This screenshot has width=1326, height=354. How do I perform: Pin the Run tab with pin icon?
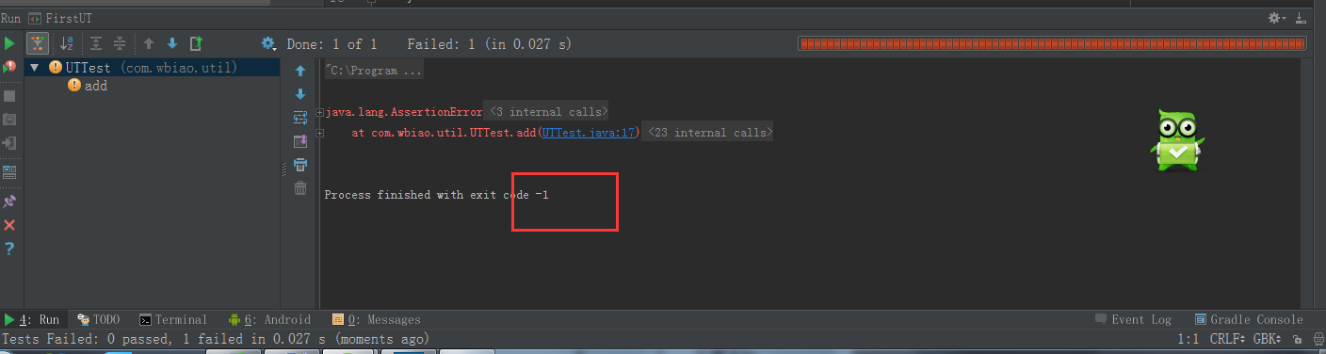point(9,201)
